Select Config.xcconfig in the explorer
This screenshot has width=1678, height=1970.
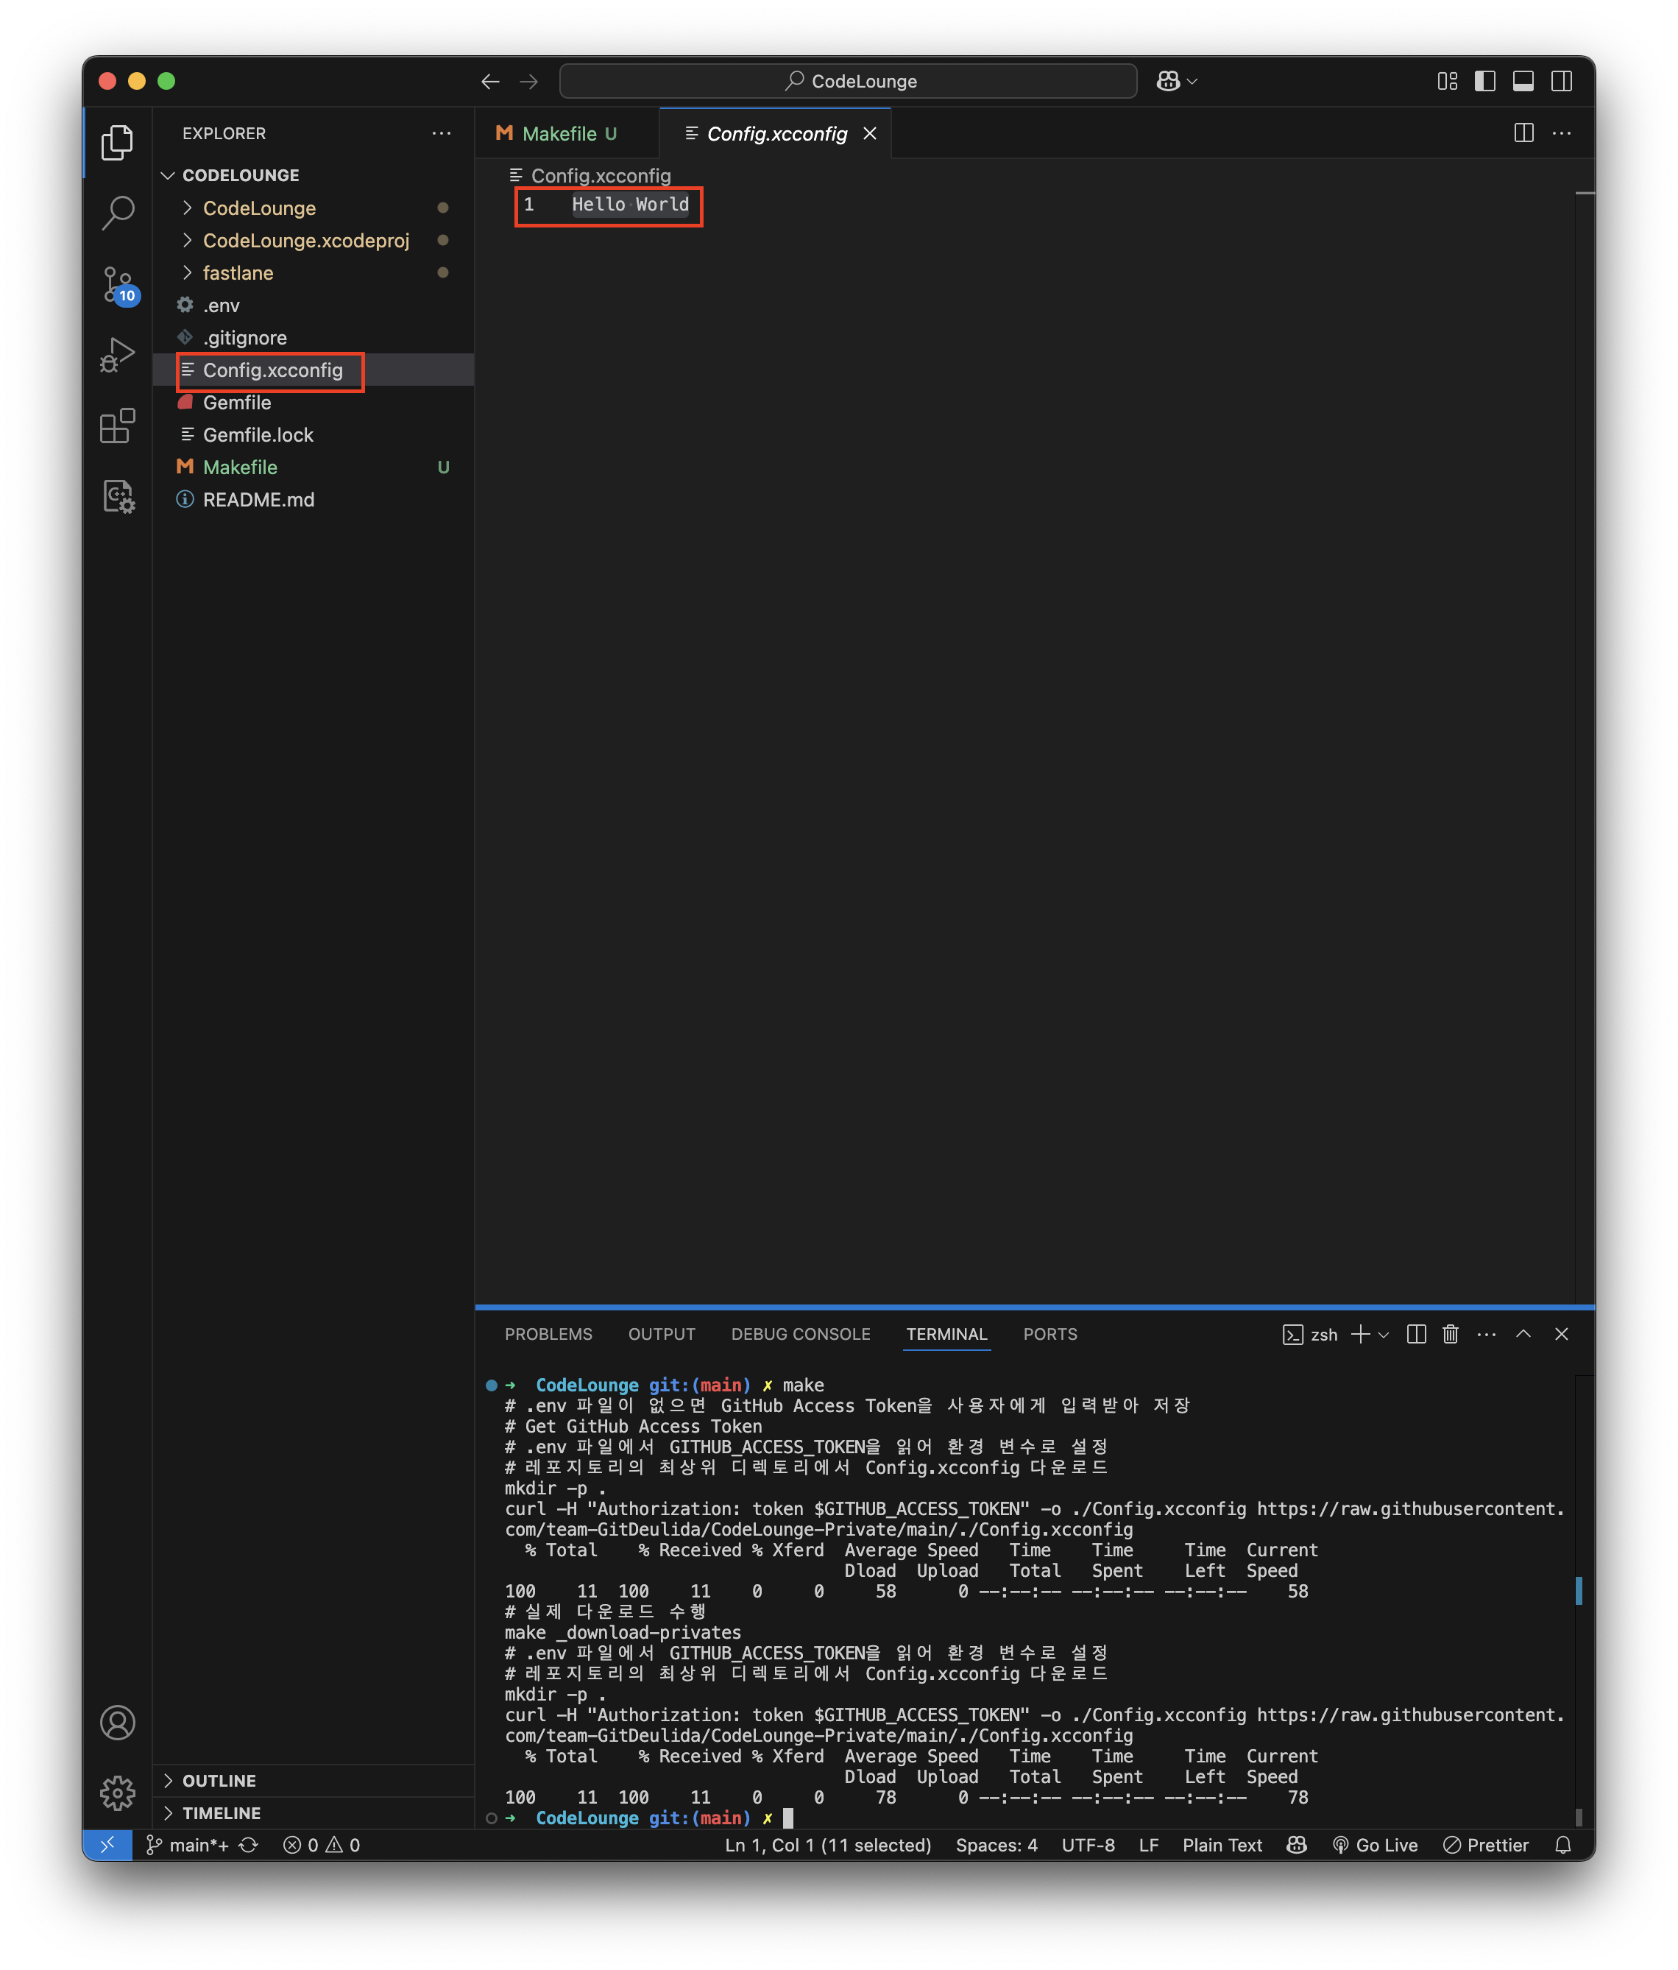point(314,370)
